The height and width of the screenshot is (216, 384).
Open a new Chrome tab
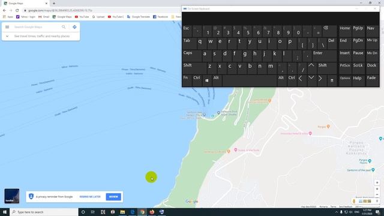click(x=54, y=4)
